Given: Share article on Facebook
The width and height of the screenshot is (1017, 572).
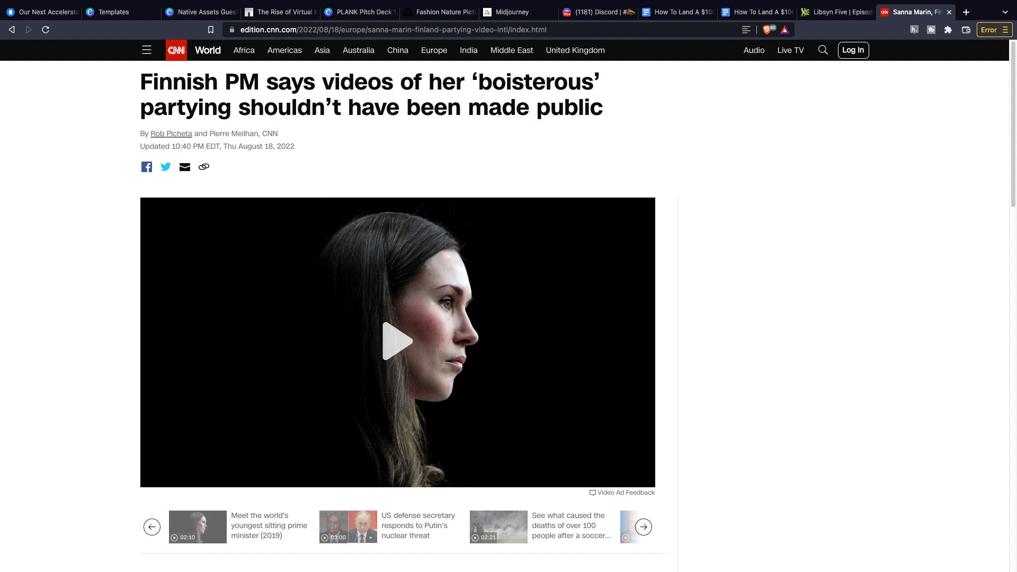Looking at the screenshot, I should 147,167.
